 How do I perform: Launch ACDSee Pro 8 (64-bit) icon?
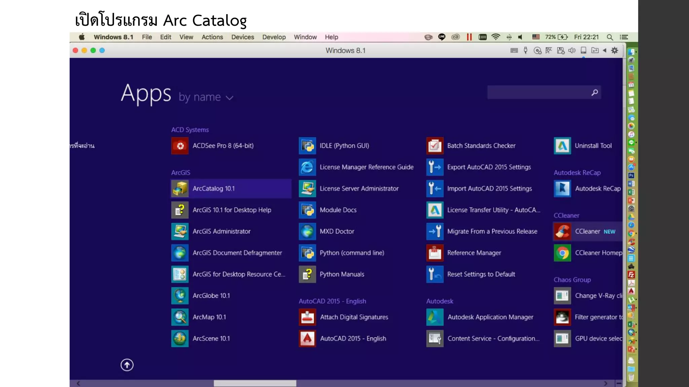click(x=180, y=146)
